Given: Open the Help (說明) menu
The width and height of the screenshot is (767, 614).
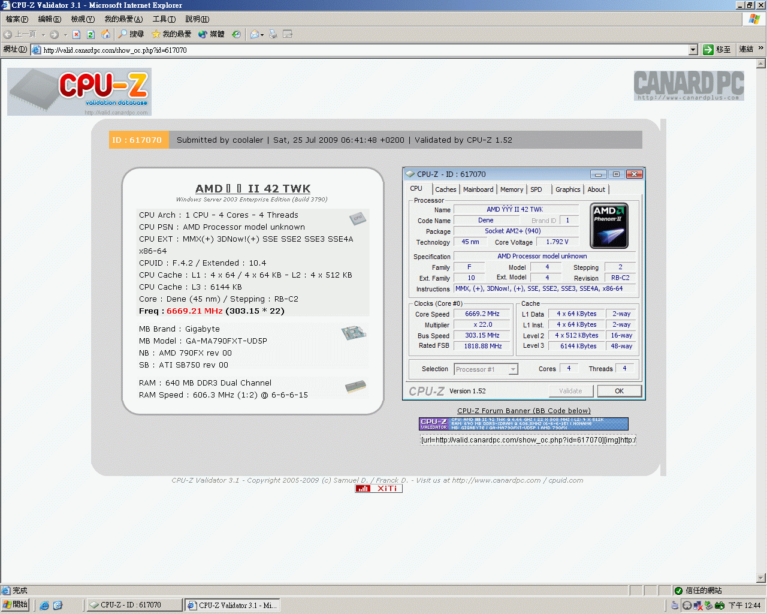Looking at the screenshot, I should (197, 19).
